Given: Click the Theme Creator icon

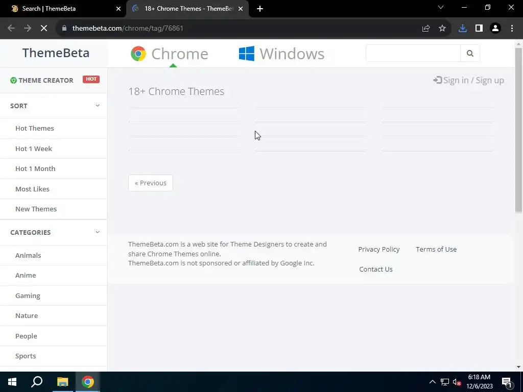Looking at the screenshot, I should tap(13, 80).
